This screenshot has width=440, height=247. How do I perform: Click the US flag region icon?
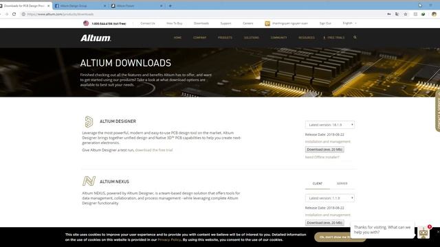point(86,23)
